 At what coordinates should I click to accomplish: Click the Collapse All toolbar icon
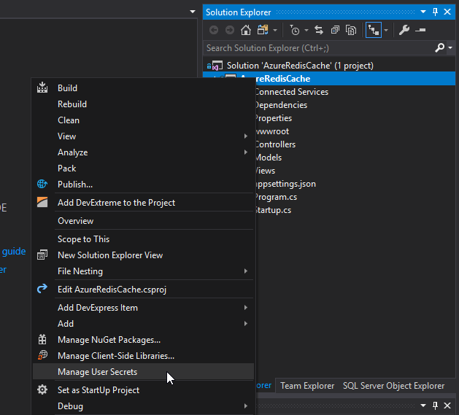pos(335,30)
